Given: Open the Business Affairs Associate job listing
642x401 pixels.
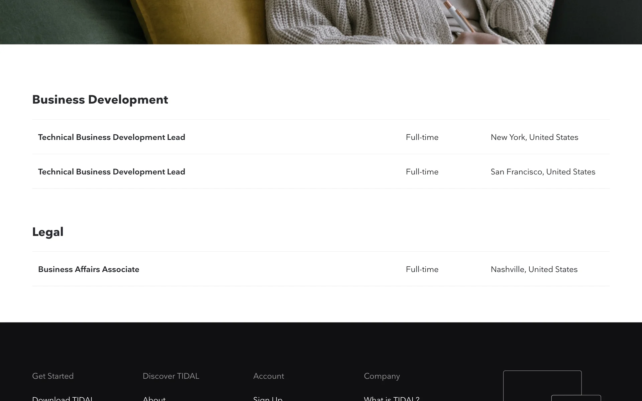Looking at the screenshot, I should click(x=89, y=269).
